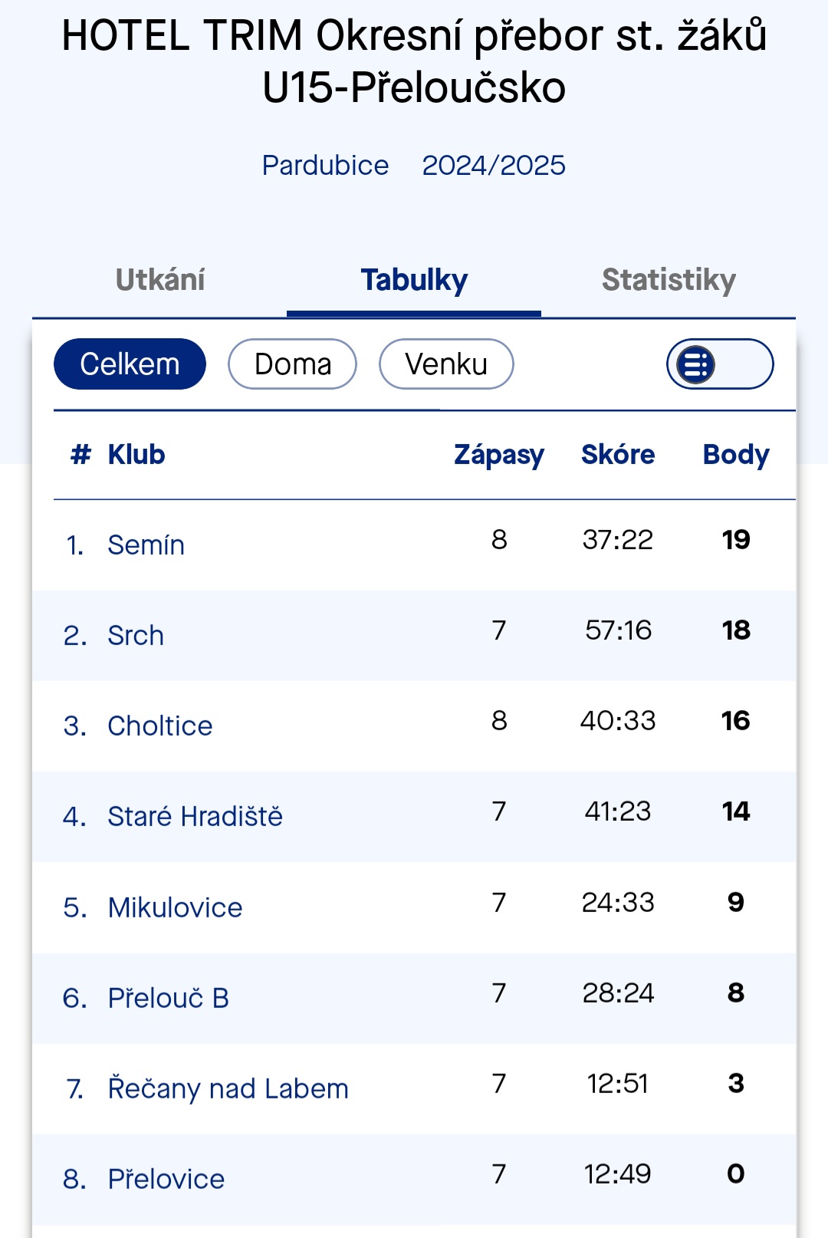Click the Body column header
The width and height of the screenshot is (828, 1238).
click(x=736, y=455)
